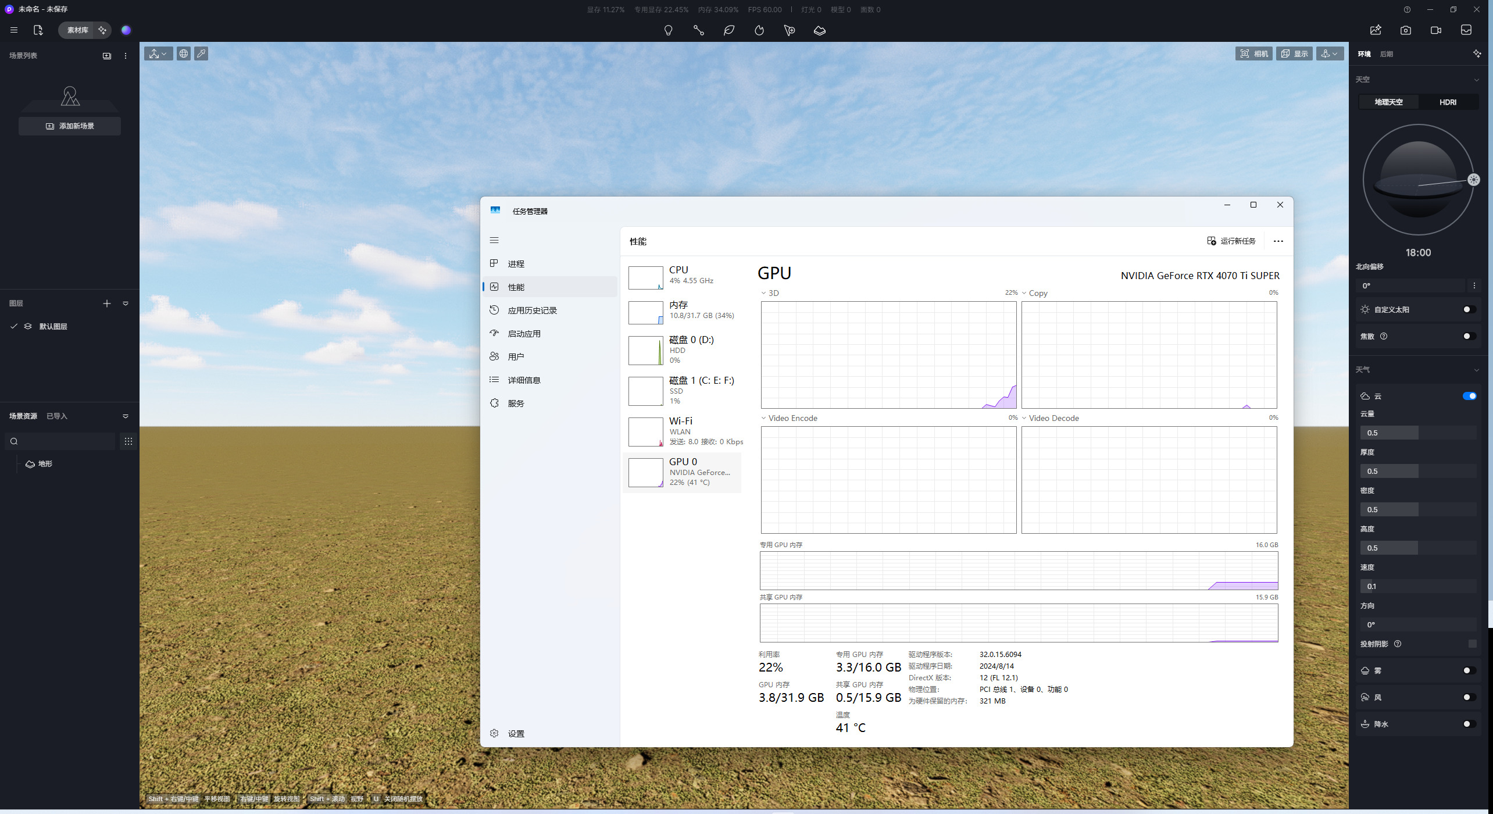Select the leaf vegetation tool

729,30
